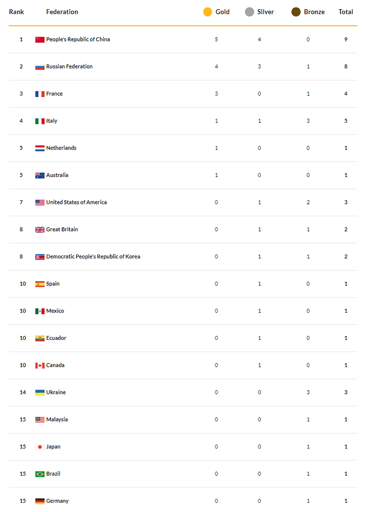This screenshot has height=512, width=365.
Task: Open the Ukraine federation link
Action: tap(56, 393)
